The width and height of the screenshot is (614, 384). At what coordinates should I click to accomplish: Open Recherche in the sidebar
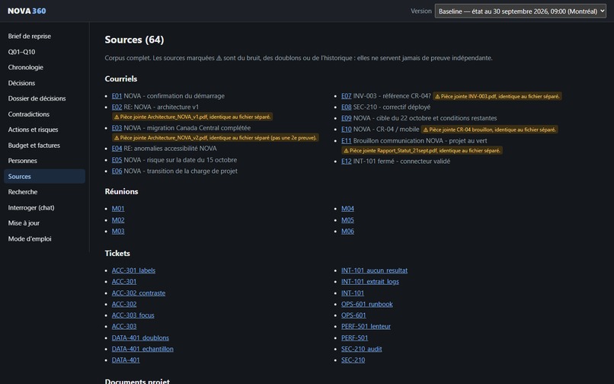(45, 192)
